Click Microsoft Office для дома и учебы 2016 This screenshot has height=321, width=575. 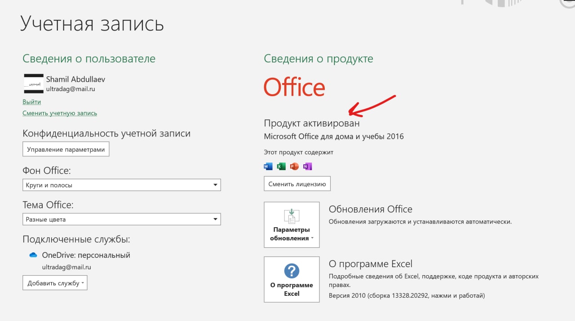[334, 136]
